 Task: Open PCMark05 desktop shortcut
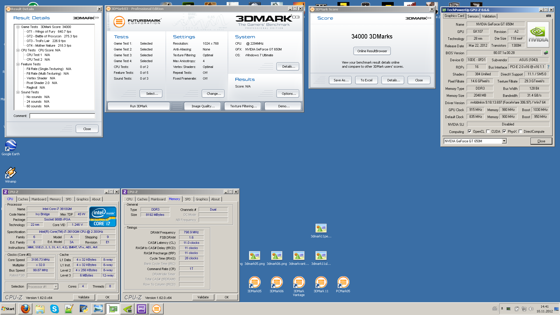[x=343, y=284]
